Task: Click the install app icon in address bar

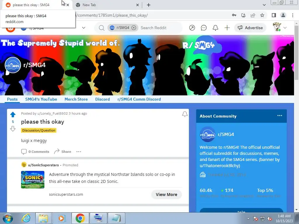Action: [x=244, y=15]
